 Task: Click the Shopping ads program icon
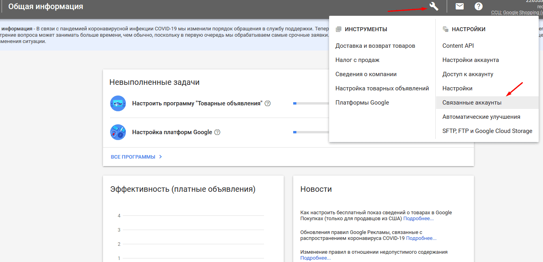point(118,103)
